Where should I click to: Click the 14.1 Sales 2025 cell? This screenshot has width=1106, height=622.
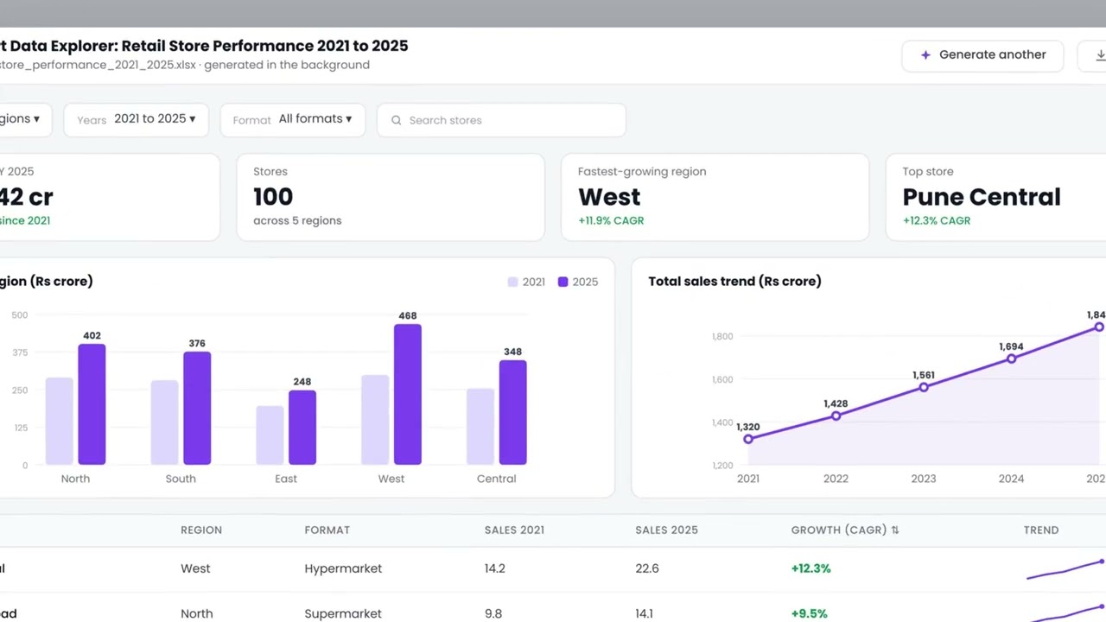click(645, 613)
